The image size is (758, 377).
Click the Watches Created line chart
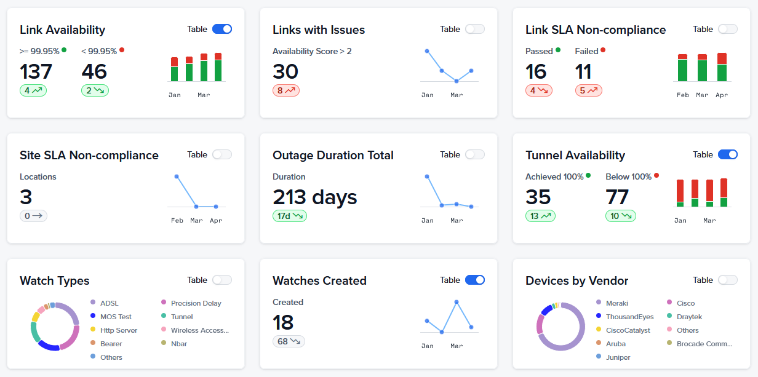449,317
